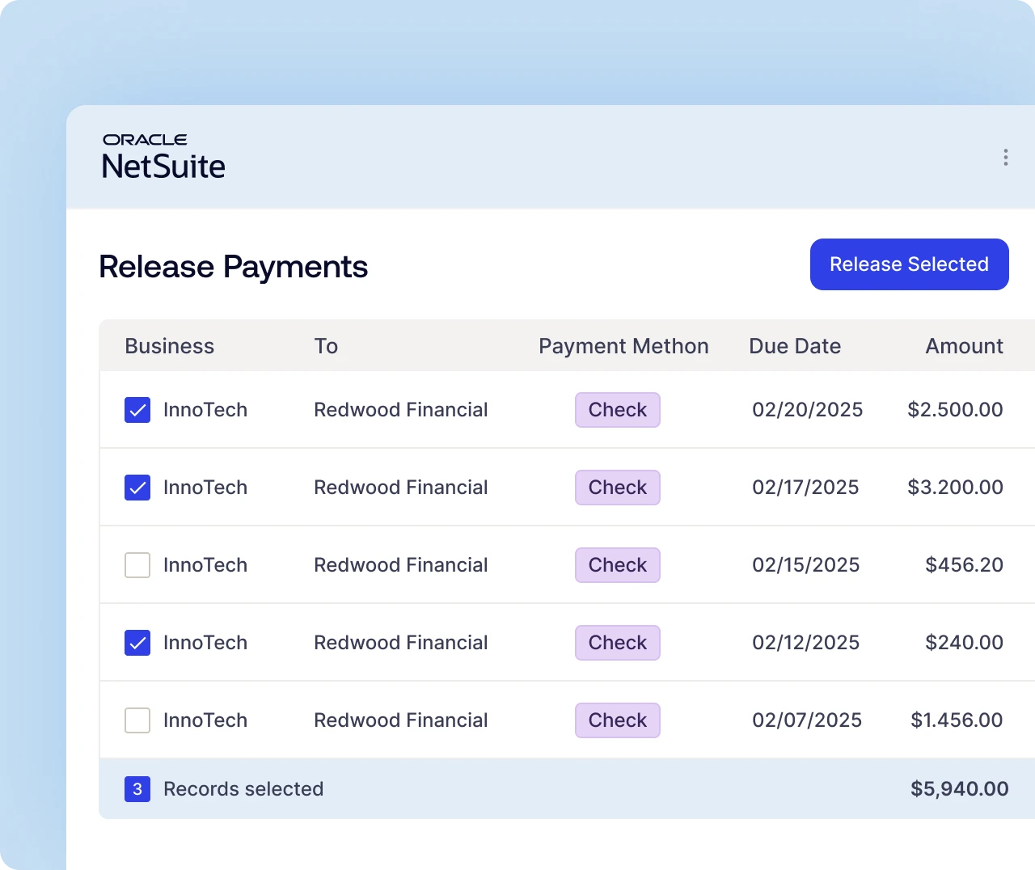Click the Business column header

(169, 346)
